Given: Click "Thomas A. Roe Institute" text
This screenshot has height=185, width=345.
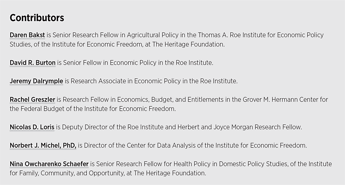Looking at the screenshot, I should (222, 35).
